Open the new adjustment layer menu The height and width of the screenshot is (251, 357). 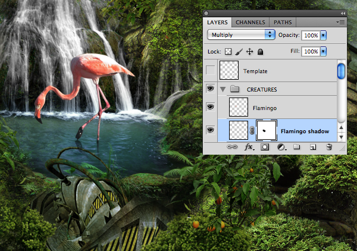[x=281, y=148]
